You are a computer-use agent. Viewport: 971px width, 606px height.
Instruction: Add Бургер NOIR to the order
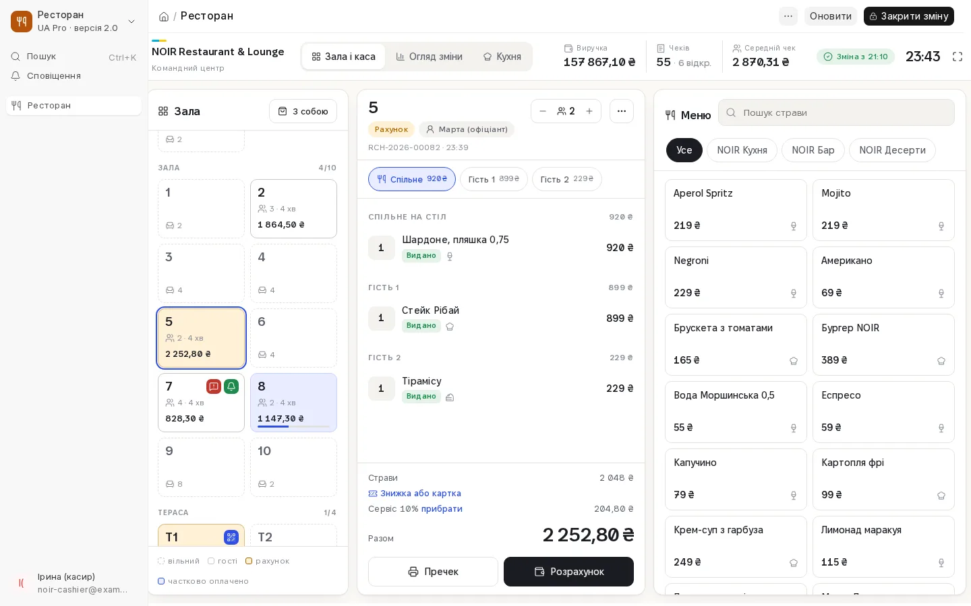coord(883,345)
